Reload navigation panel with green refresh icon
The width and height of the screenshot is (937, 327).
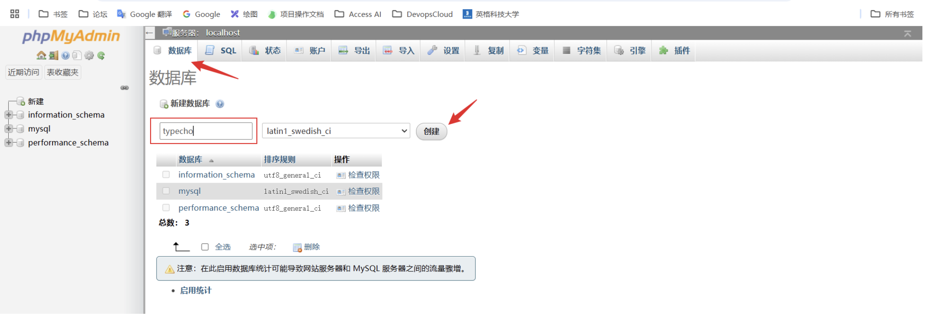click(101, 56)
